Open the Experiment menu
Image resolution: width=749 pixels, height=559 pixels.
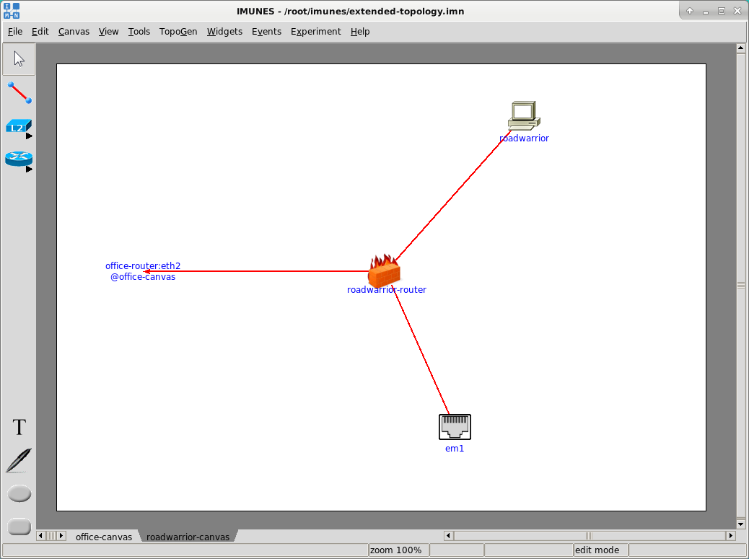316,32
